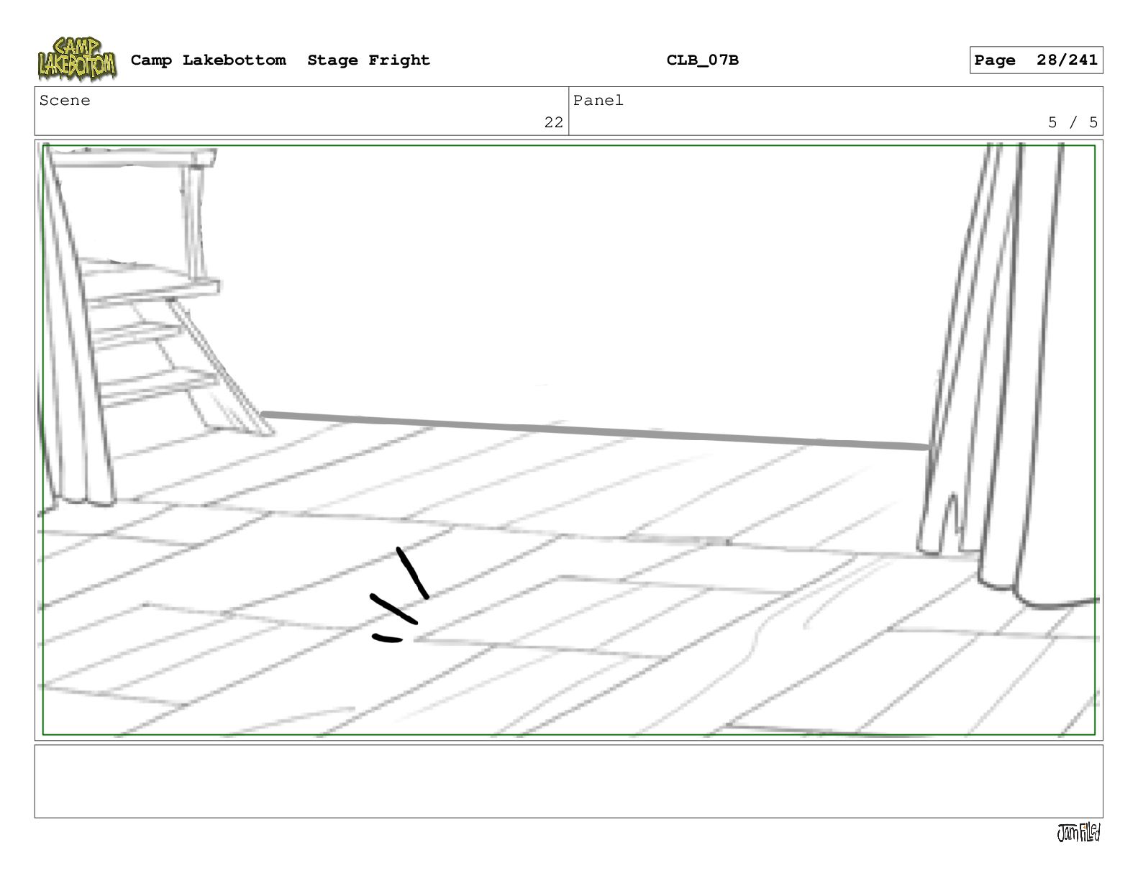Click the panel count '5 / 5'
Viewport: 1138px width, 881px height.
1073,122
